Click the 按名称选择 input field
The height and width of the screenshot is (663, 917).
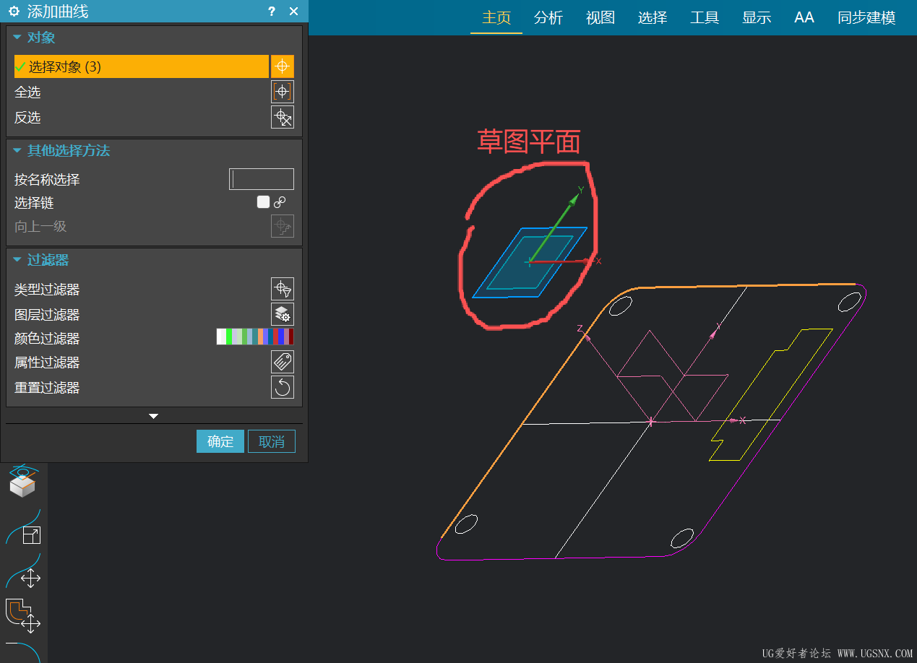261,178
